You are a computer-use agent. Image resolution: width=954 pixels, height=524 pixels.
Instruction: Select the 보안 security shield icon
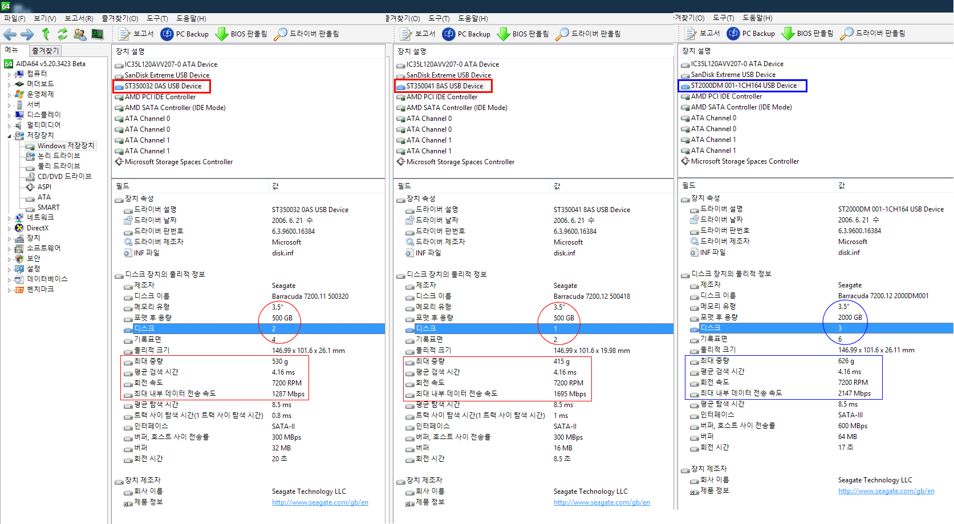coord(19,258)
